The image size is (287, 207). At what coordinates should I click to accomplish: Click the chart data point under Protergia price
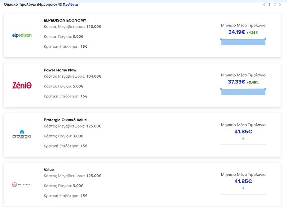tap(243, 139)
